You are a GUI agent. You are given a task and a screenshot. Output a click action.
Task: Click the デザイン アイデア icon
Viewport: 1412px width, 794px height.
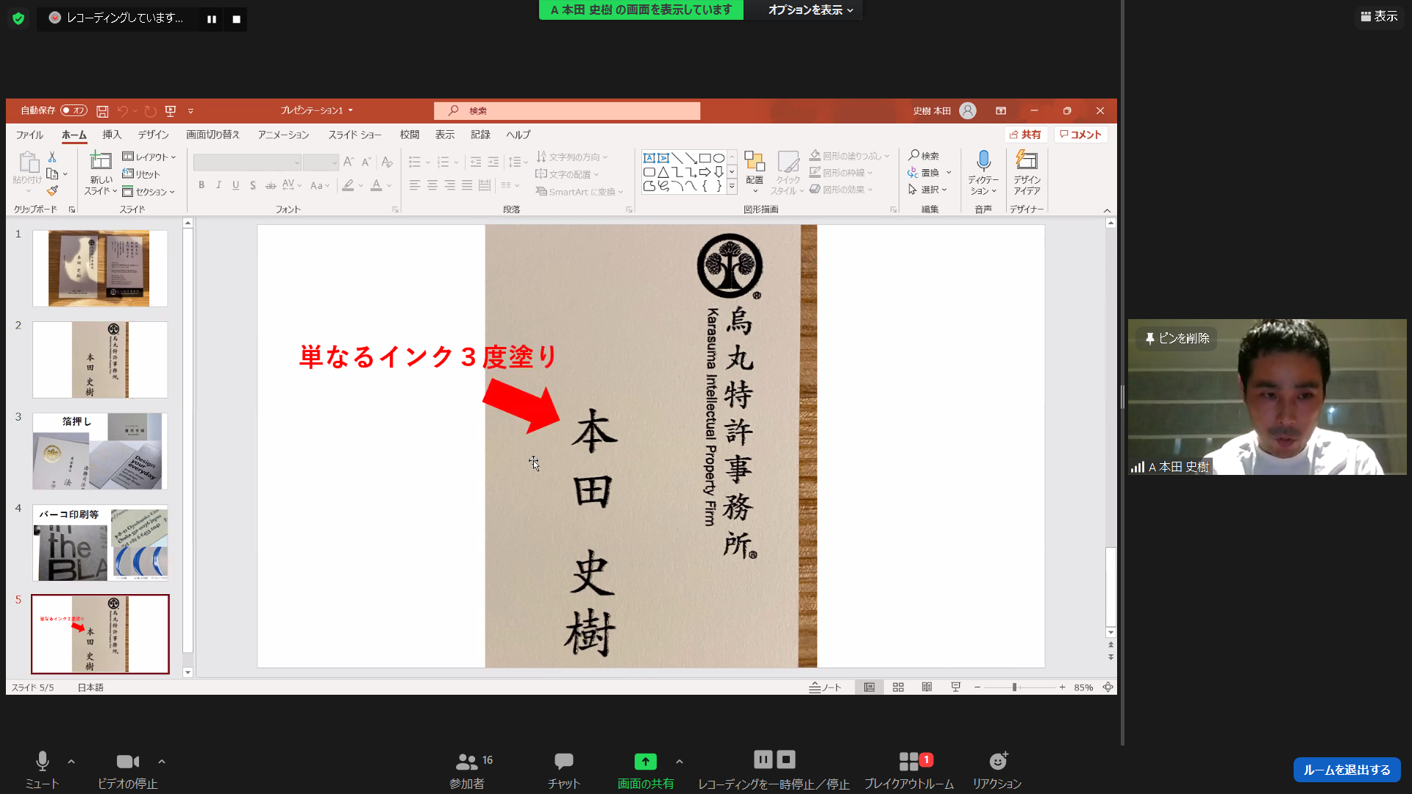point(1027,160)
